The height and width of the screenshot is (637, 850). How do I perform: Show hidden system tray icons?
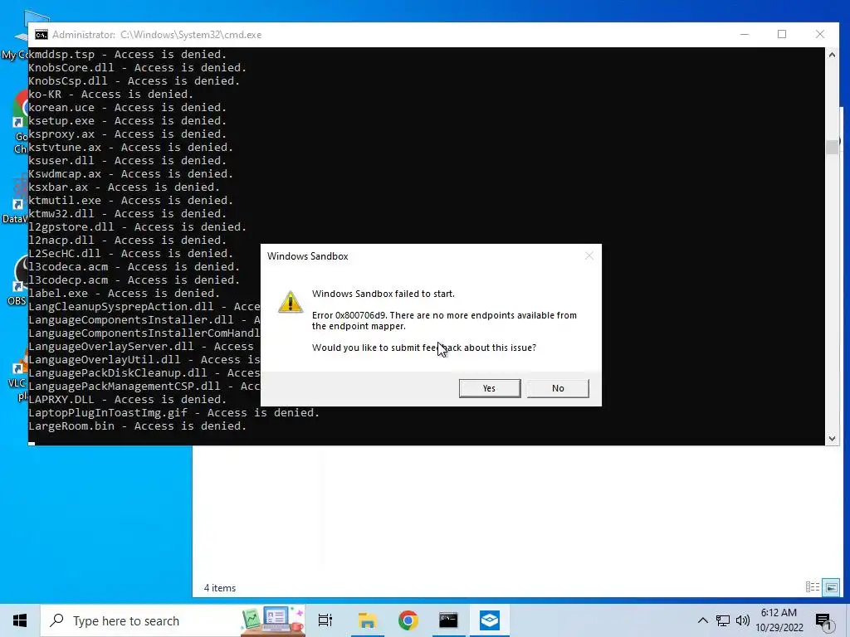pos(702,620)
